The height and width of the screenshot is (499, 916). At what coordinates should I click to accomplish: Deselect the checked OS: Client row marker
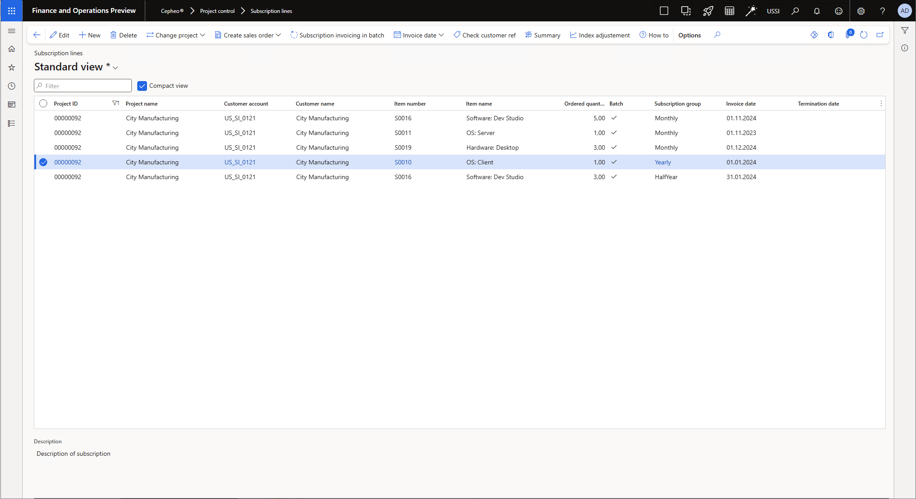click(x=43, y=162)
